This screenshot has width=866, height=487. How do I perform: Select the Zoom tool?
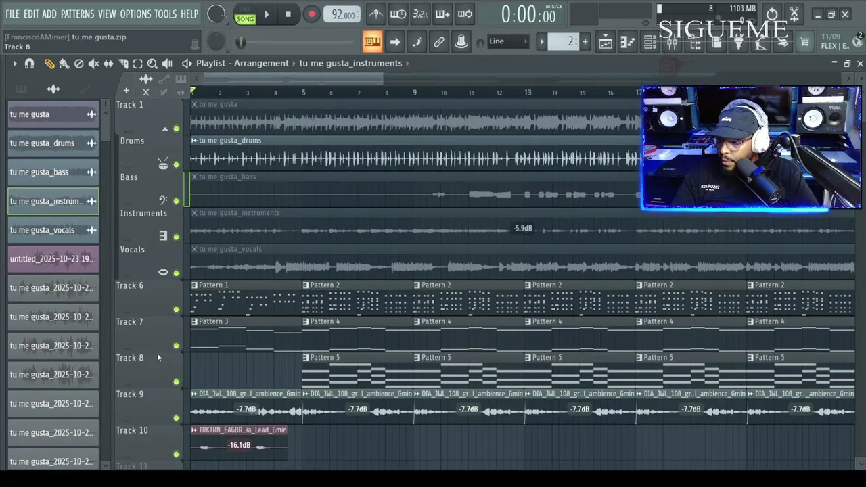point(152,63)
